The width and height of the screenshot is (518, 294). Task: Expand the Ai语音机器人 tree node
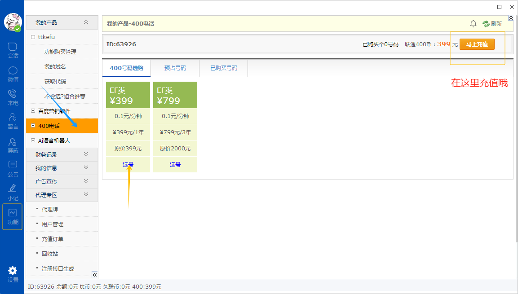(x=33, y=140)
